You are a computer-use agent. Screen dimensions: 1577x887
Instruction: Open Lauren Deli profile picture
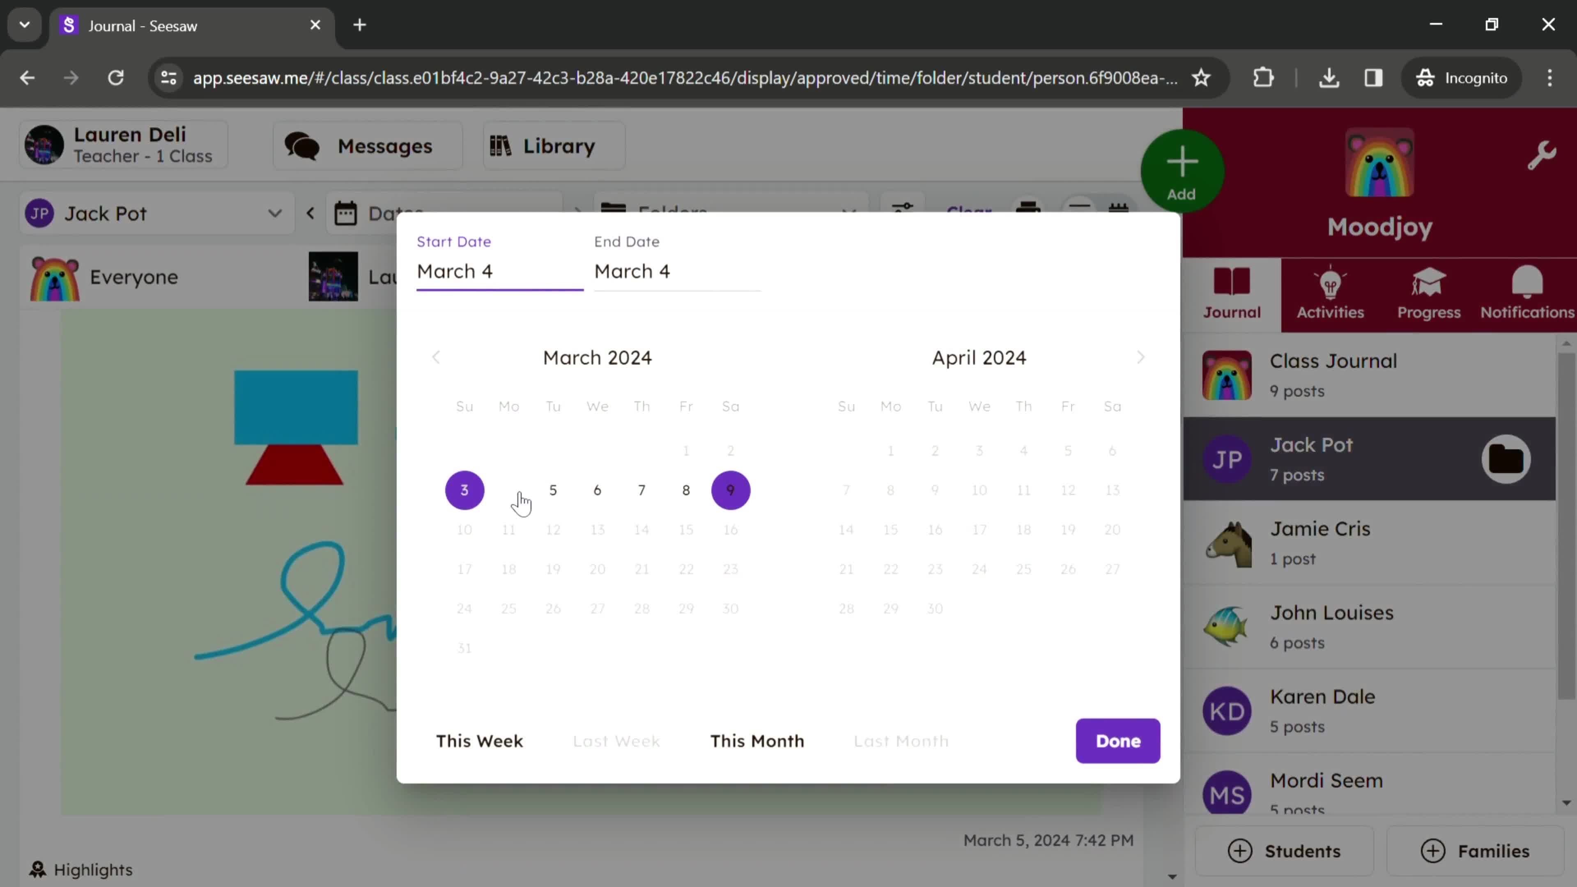coord(44,145)
